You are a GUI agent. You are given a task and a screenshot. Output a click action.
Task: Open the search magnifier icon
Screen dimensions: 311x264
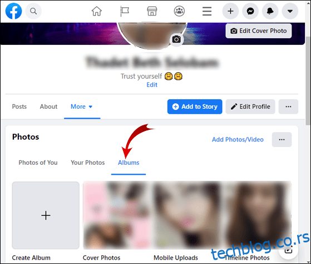[33, 11]
